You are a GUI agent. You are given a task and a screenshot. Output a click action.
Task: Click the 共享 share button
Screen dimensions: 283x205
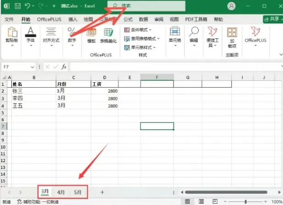[x=273, y=19]
